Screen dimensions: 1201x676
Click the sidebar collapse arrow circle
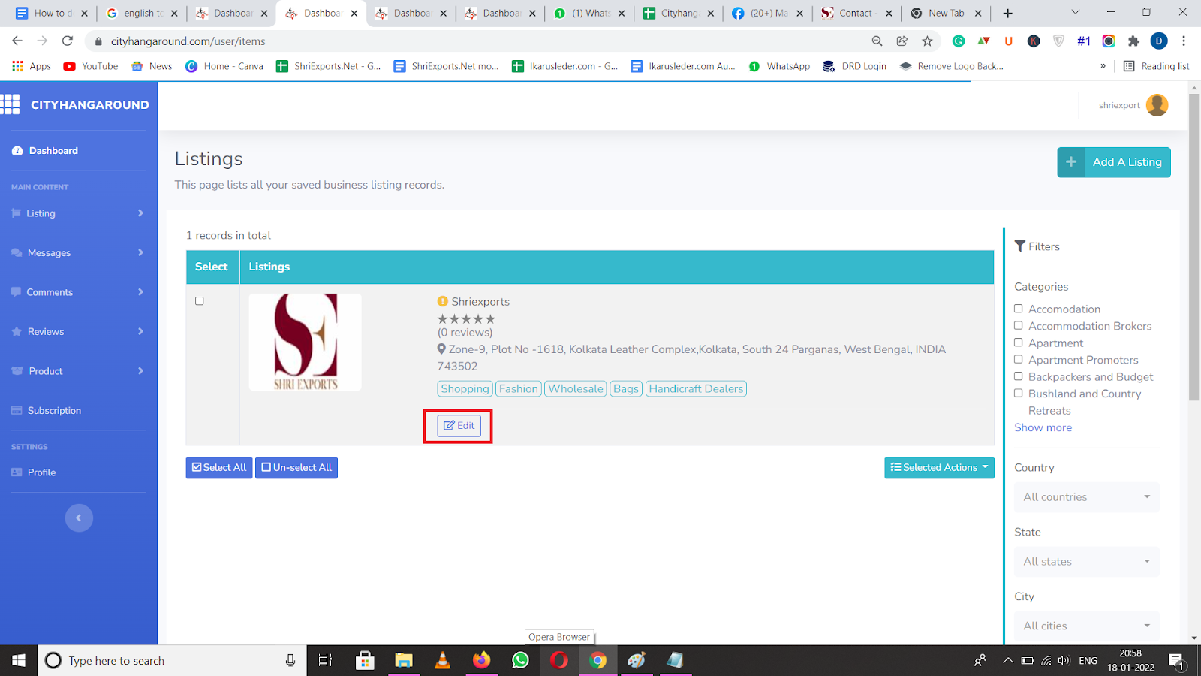pos(79,518)
